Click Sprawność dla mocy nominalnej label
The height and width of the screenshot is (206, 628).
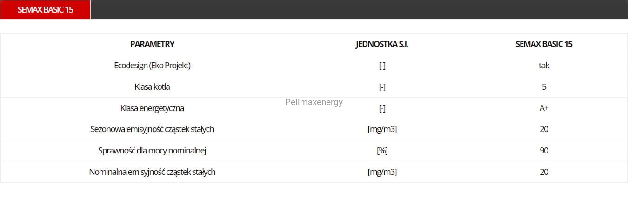pos(152,151)
